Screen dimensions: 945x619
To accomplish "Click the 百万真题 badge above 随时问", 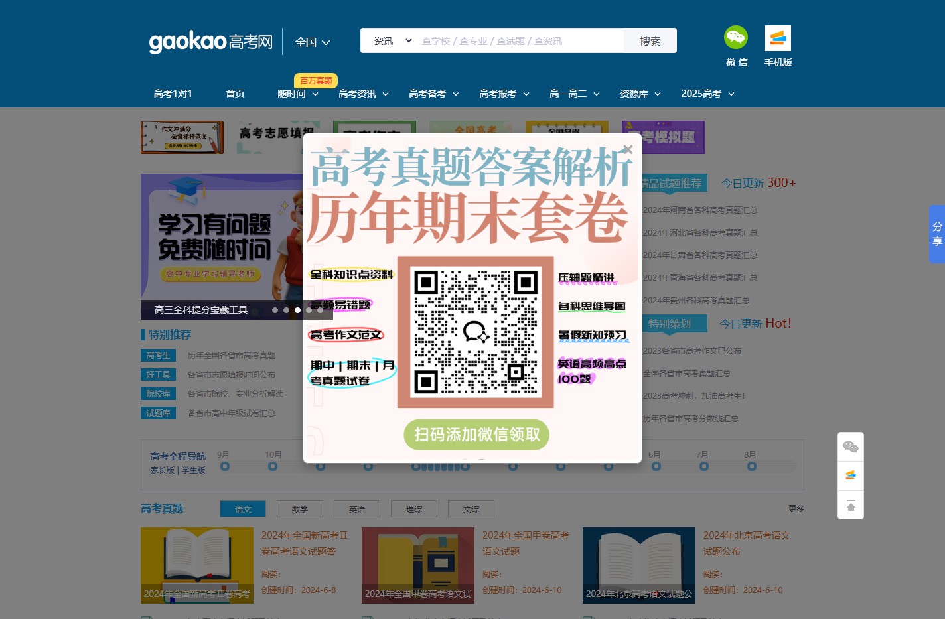I will click(x=316, y=80).
